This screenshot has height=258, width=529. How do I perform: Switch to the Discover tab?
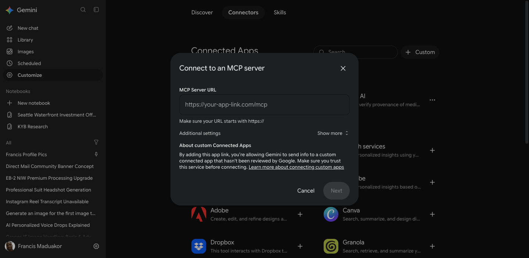point(202,12)
